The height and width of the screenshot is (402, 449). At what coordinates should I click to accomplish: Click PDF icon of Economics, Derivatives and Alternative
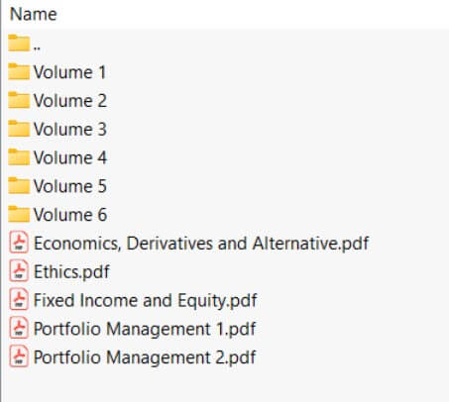pos(19,243)
